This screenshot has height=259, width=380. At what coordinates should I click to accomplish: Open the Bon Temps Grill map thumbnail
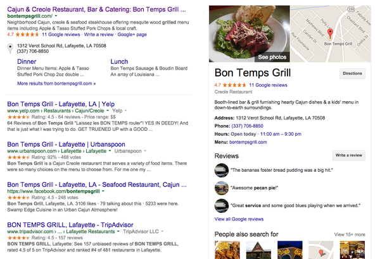331,34
